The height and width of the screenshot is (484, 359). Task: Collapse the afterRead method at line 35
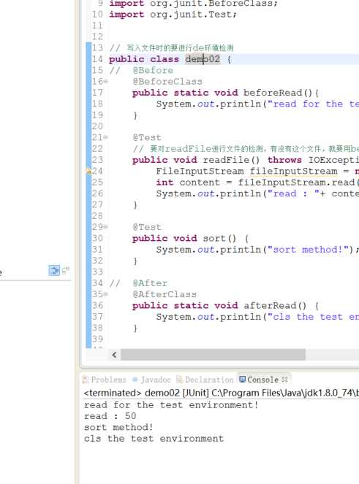click(106, 294)
